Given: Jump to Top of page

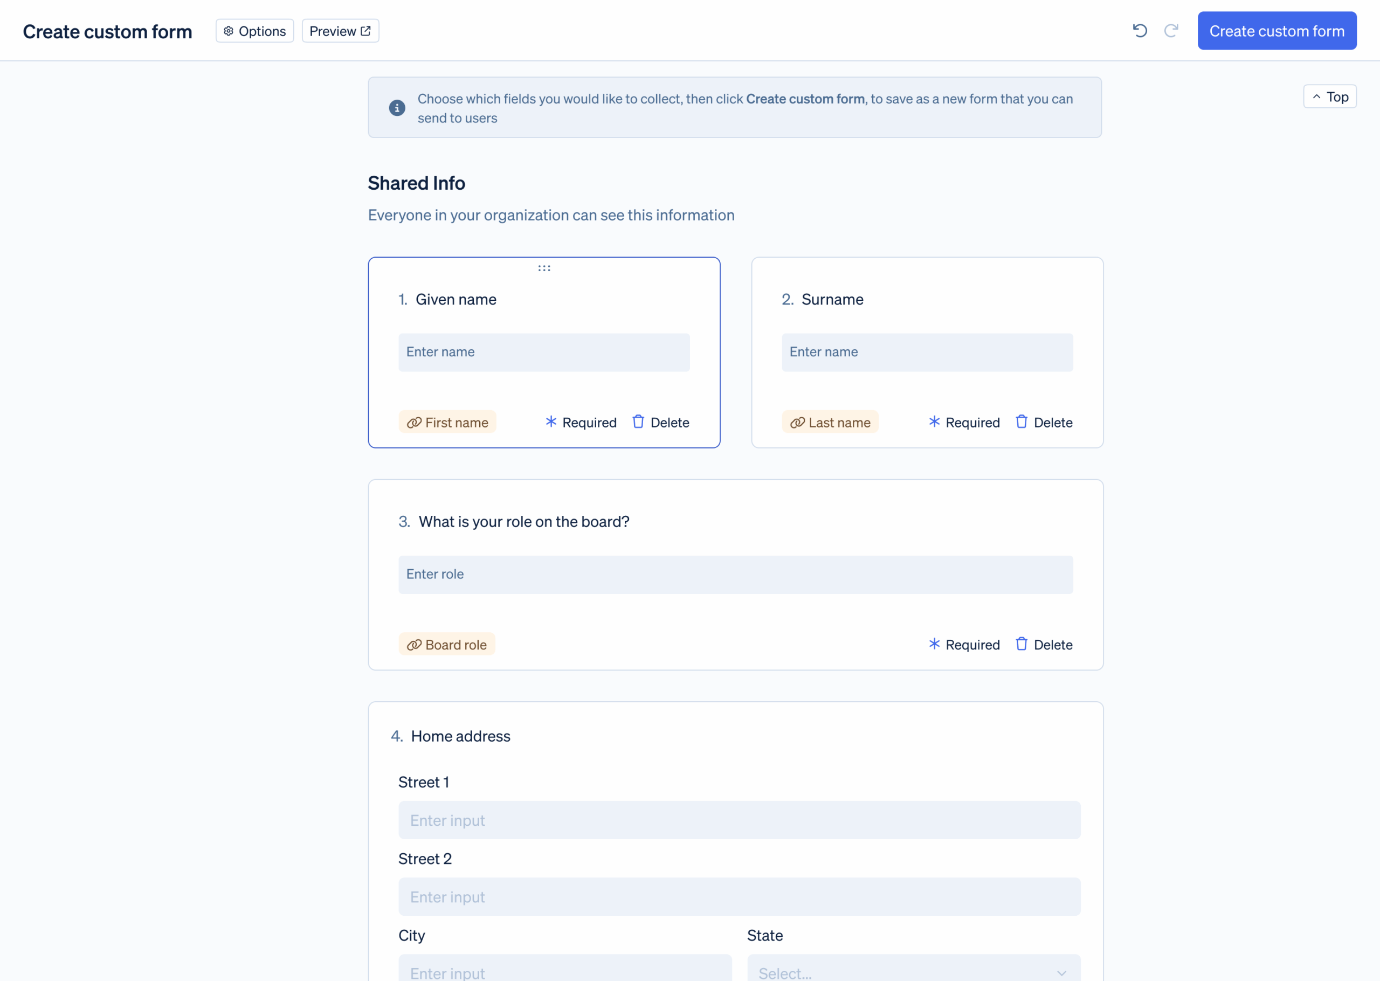Looking at the screenshot, I should tap(1330, 96).
